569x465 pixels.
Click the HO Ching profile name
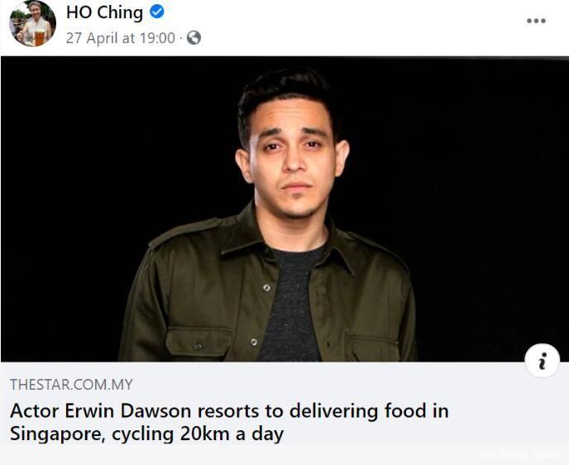pyautogui.click(x=104, y=12)
